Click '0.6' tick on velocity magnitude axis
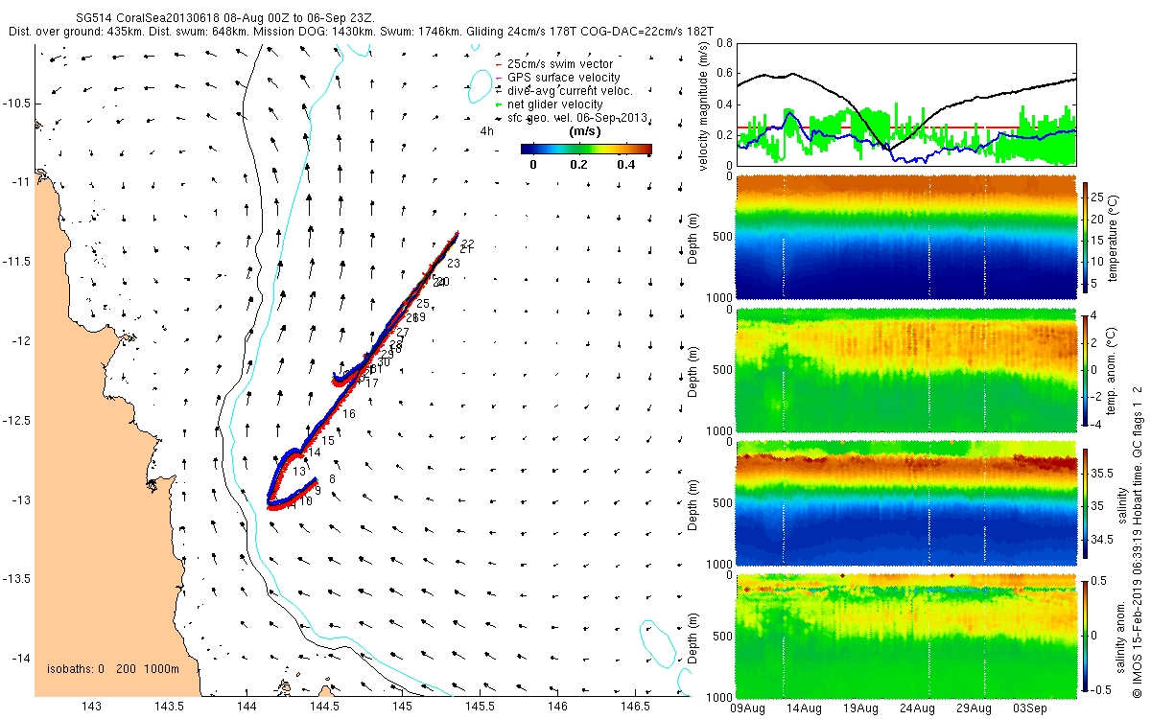Image resolution: width=1151 pixels, height=719 pixels. (x=724, y=74)
